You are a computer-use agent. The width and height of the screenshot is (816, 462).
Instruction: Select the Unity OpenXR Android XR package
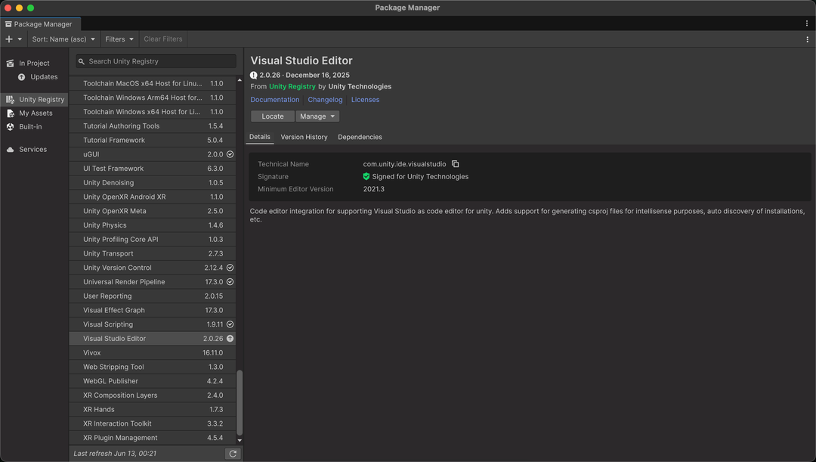pos(153,197)
